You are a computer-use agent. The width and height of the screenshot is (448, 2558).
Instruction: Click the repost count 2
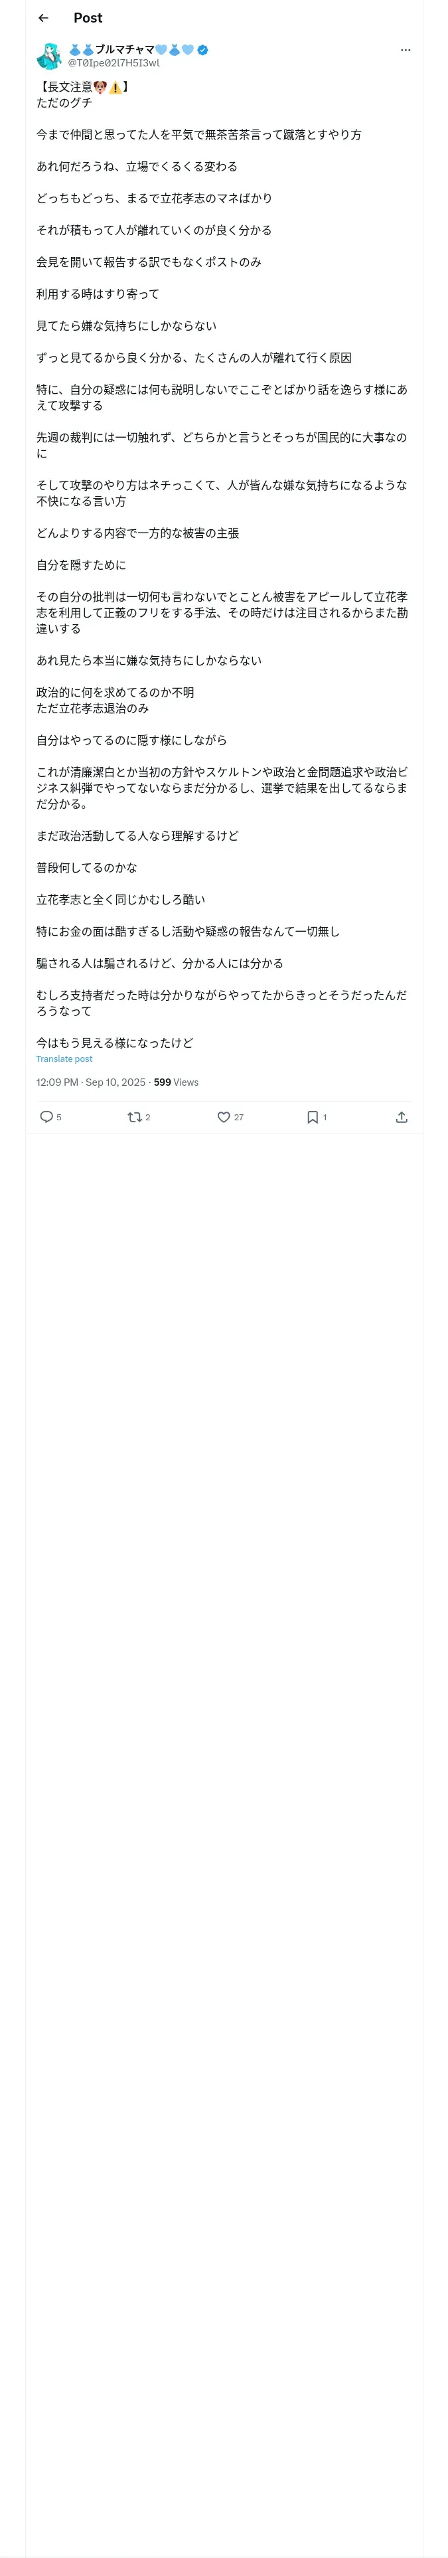pyautogui.click(x=148, y=1118)
